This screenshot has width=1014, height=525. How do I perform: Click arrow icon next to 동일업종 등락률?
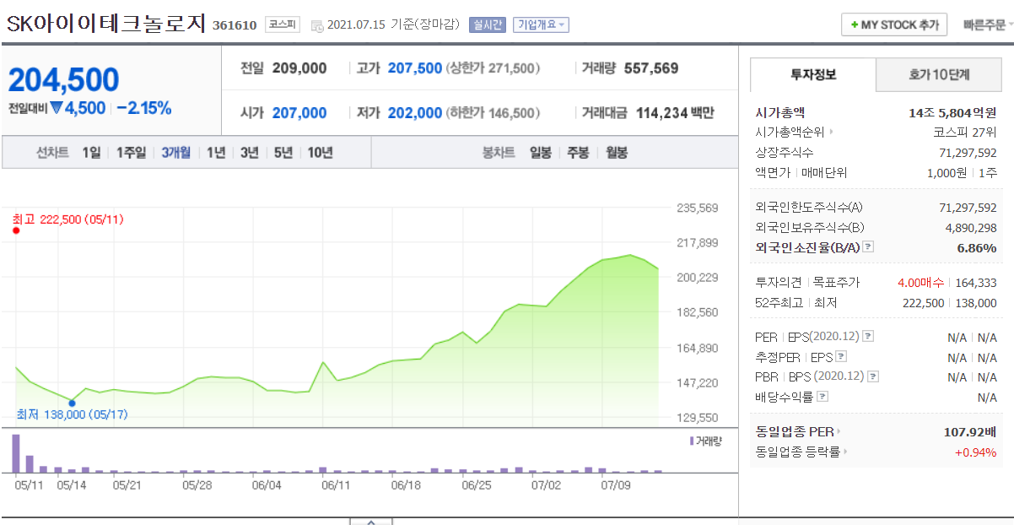[x=847, y=452]
